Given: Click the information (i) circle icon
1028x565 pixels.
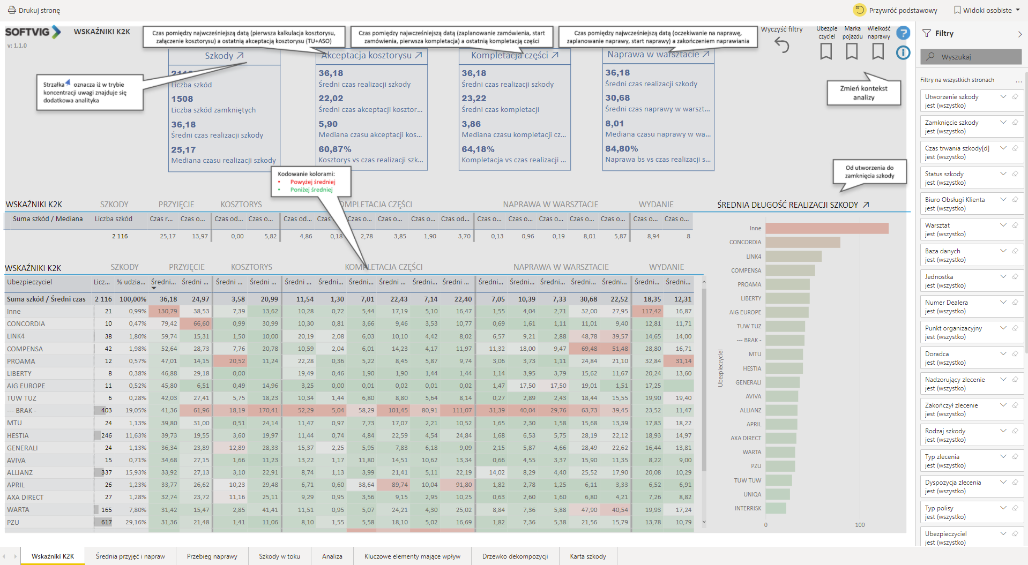Looking at the screenshot, I should [903, 52].
